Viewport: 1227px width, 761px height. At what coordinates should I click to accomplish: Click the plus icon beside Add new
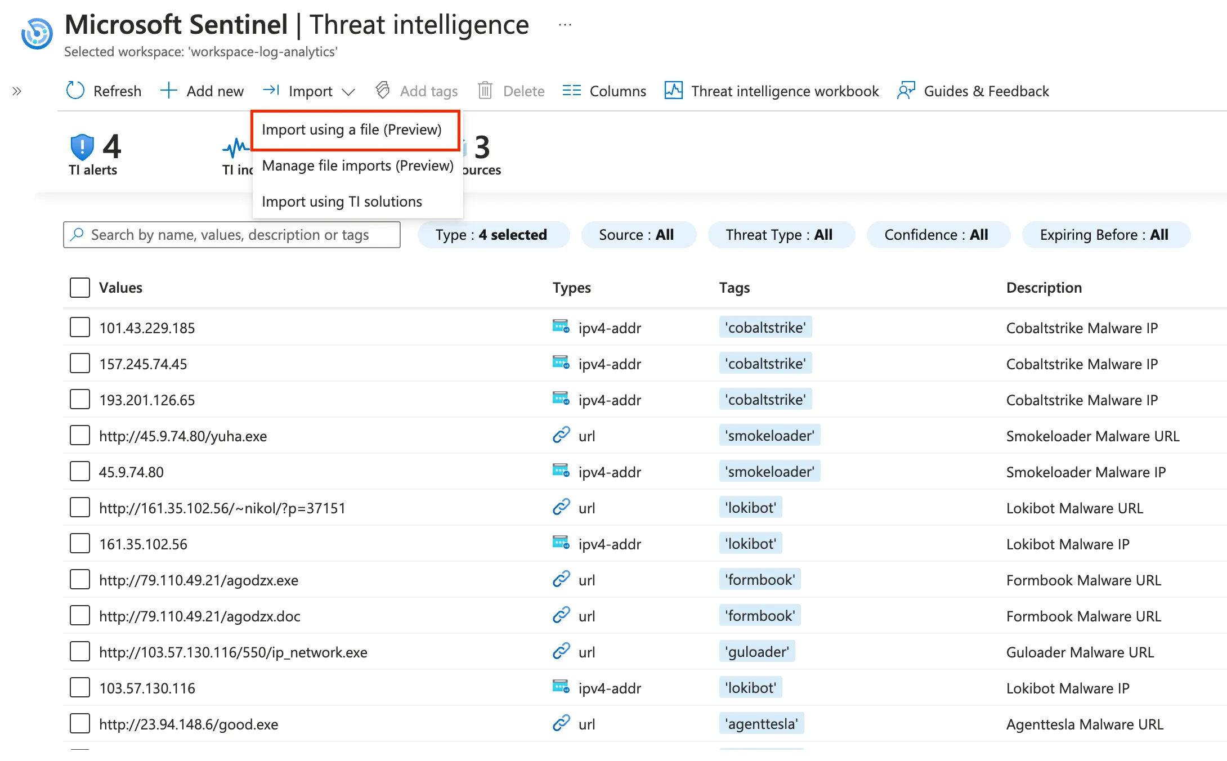pos(168,91)
